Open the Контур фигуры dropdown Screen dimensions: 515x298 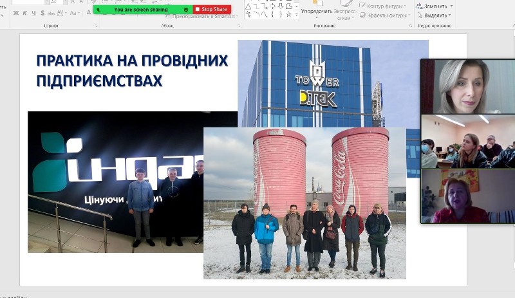point(383,6)
